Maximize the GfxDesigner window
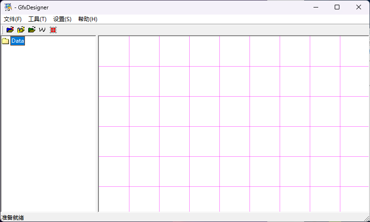 pyautogui.click(x=337, y=7)
